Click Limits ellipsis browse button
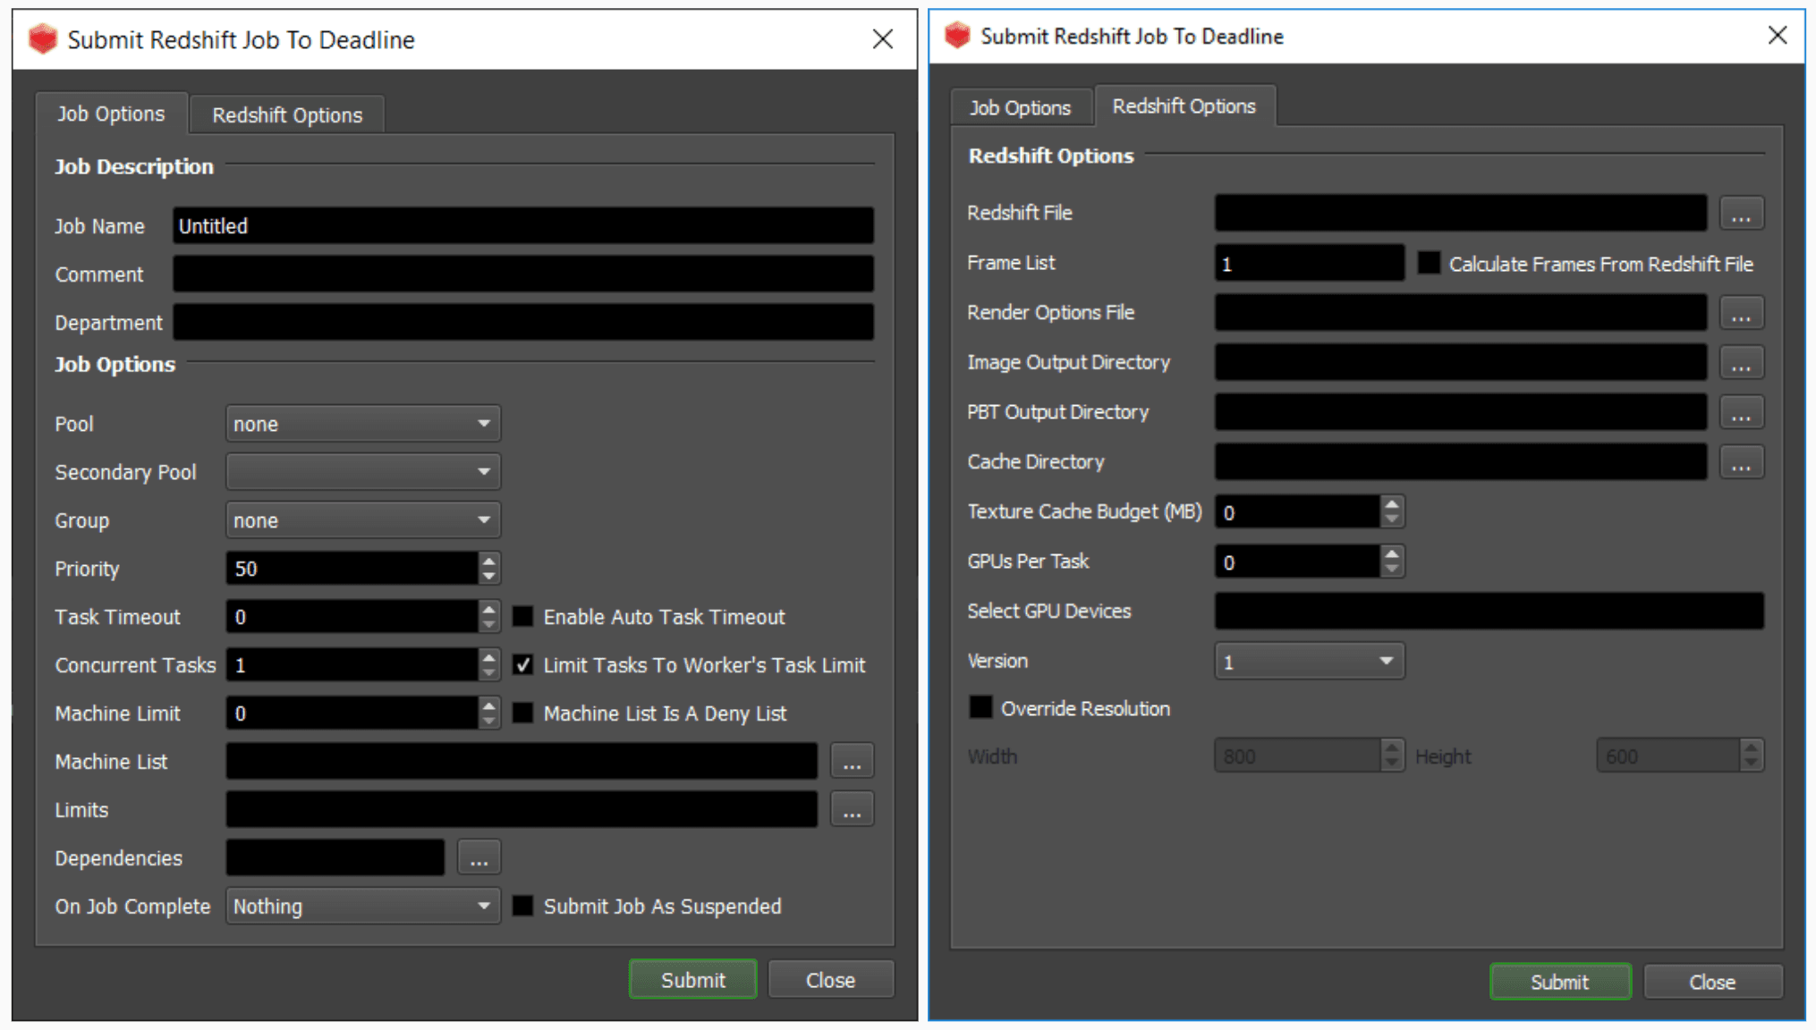 pyautogui.click(x=851, y=810)
